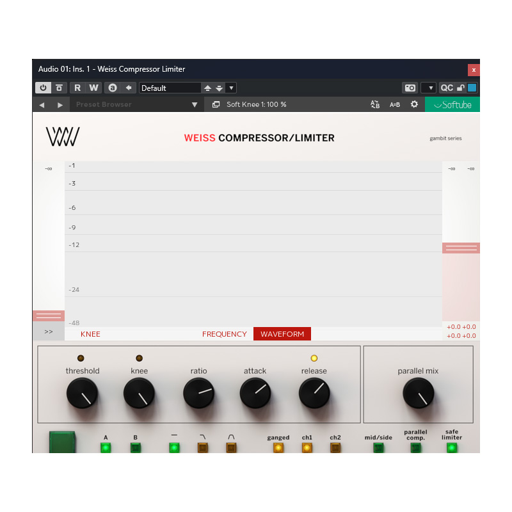The width and height of the screenshot is (512, 512).
Task: Go to previous preset arrow
Action: (x=42, y=104)
